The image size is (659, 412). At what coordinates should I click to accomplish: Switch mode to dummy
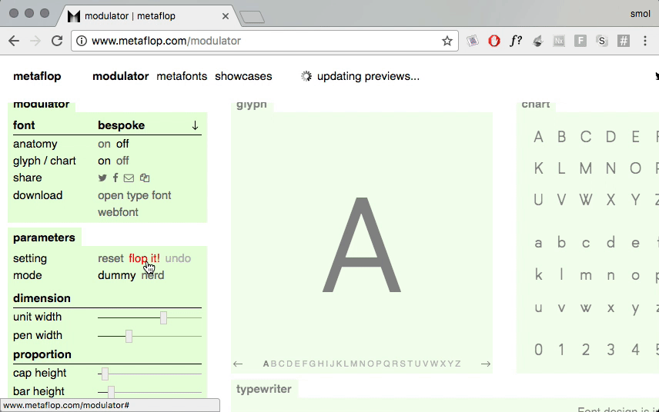pos(117,275)
